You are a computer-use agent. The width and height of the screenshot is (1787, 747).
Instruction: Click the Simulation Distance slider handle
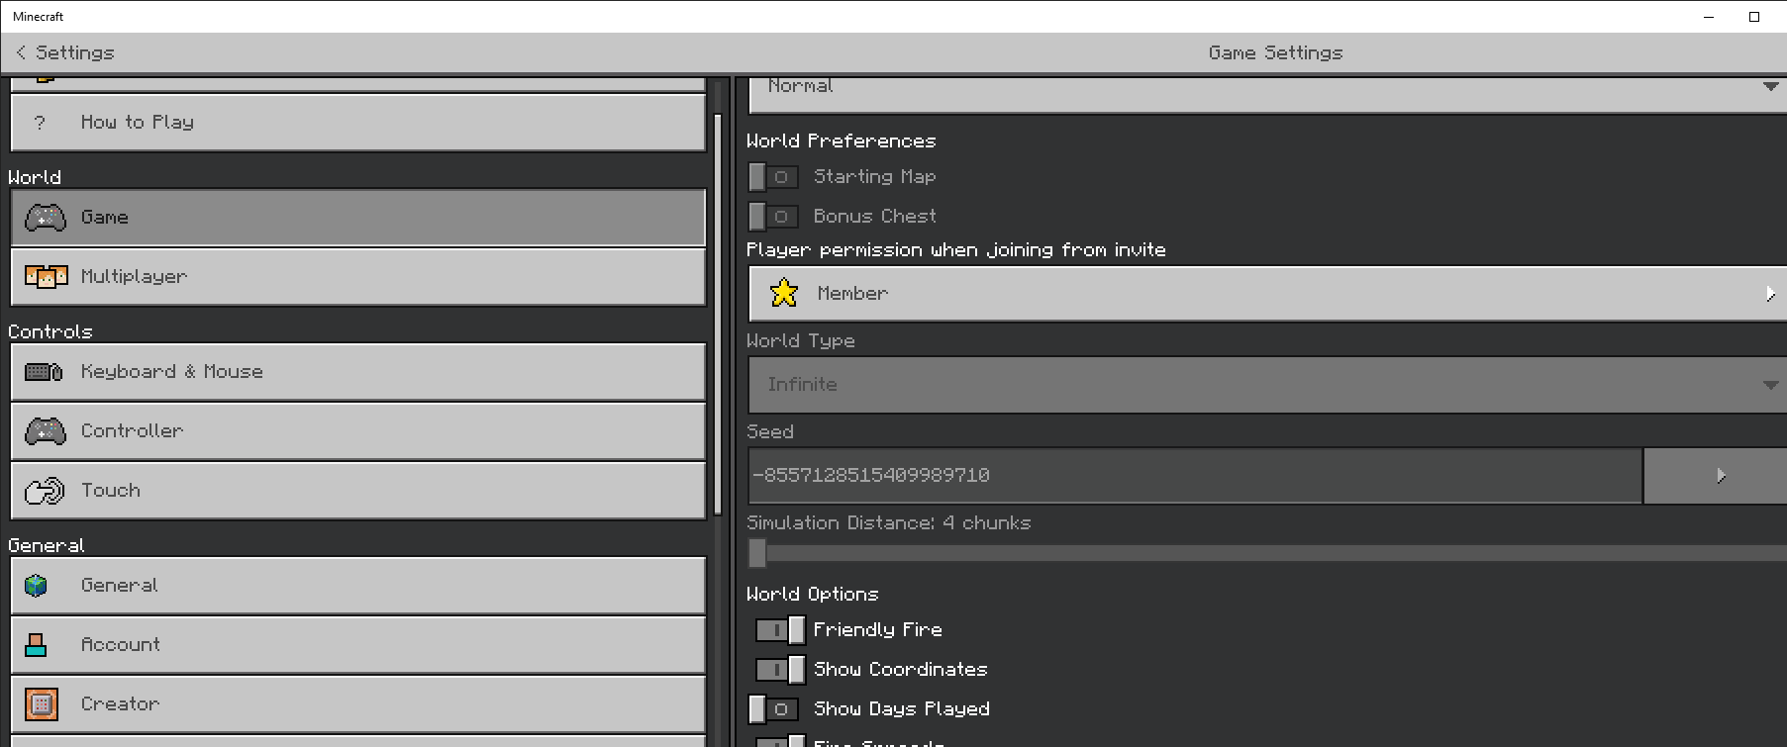757,553
